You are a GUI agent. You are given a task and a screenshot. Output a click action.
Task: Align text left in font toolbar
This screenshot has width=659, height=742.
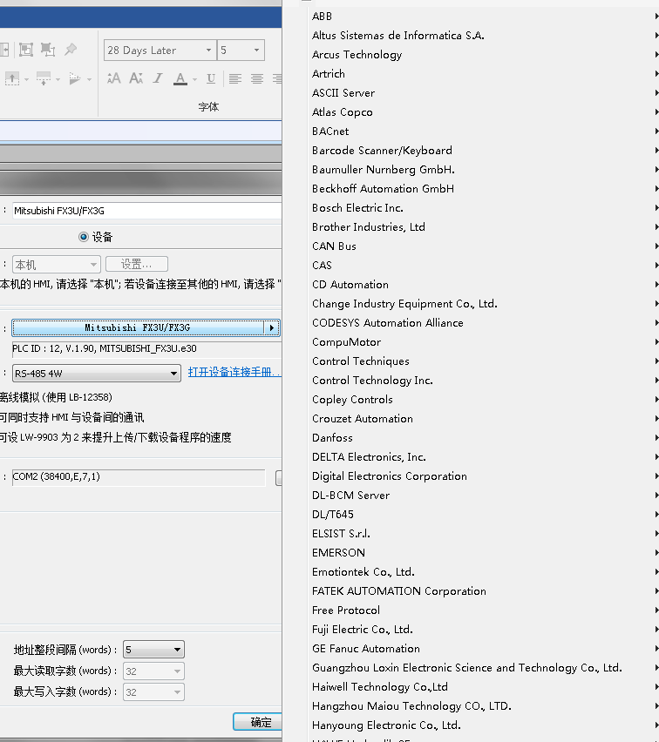tap(235, 78)
